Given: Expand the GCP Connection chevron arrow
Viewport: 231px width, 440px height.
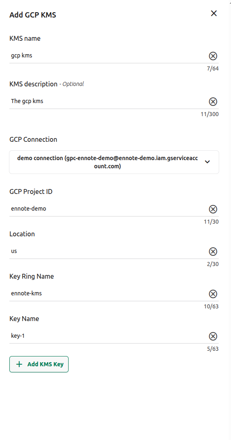Looking at the screenshot, I should [207, 162].
